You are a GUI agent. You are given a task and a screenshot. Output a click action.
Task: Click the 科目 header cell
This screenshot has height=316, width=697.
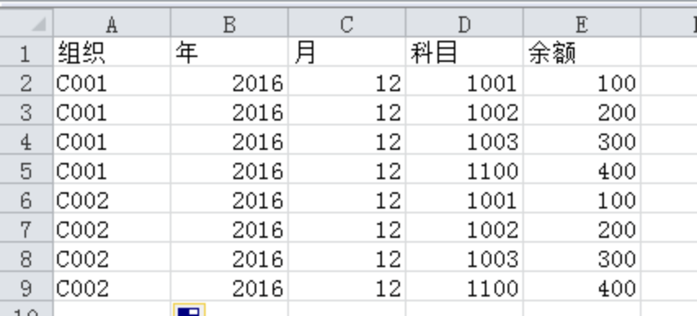(x=464, y=52)
